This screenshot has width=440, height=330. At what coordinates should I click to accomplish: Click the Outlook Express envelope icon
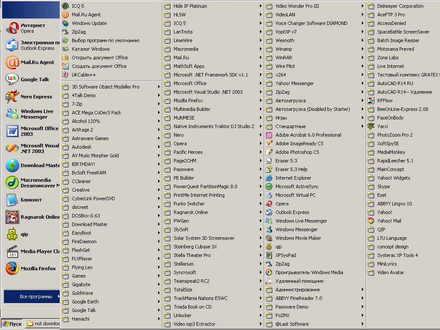[x=12, y=45]
